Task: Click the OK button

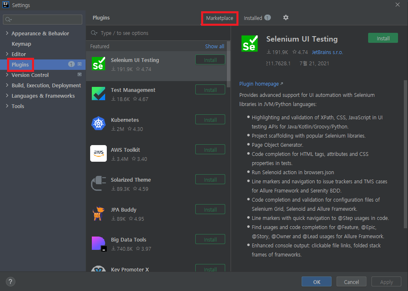Action: [317, 282]
